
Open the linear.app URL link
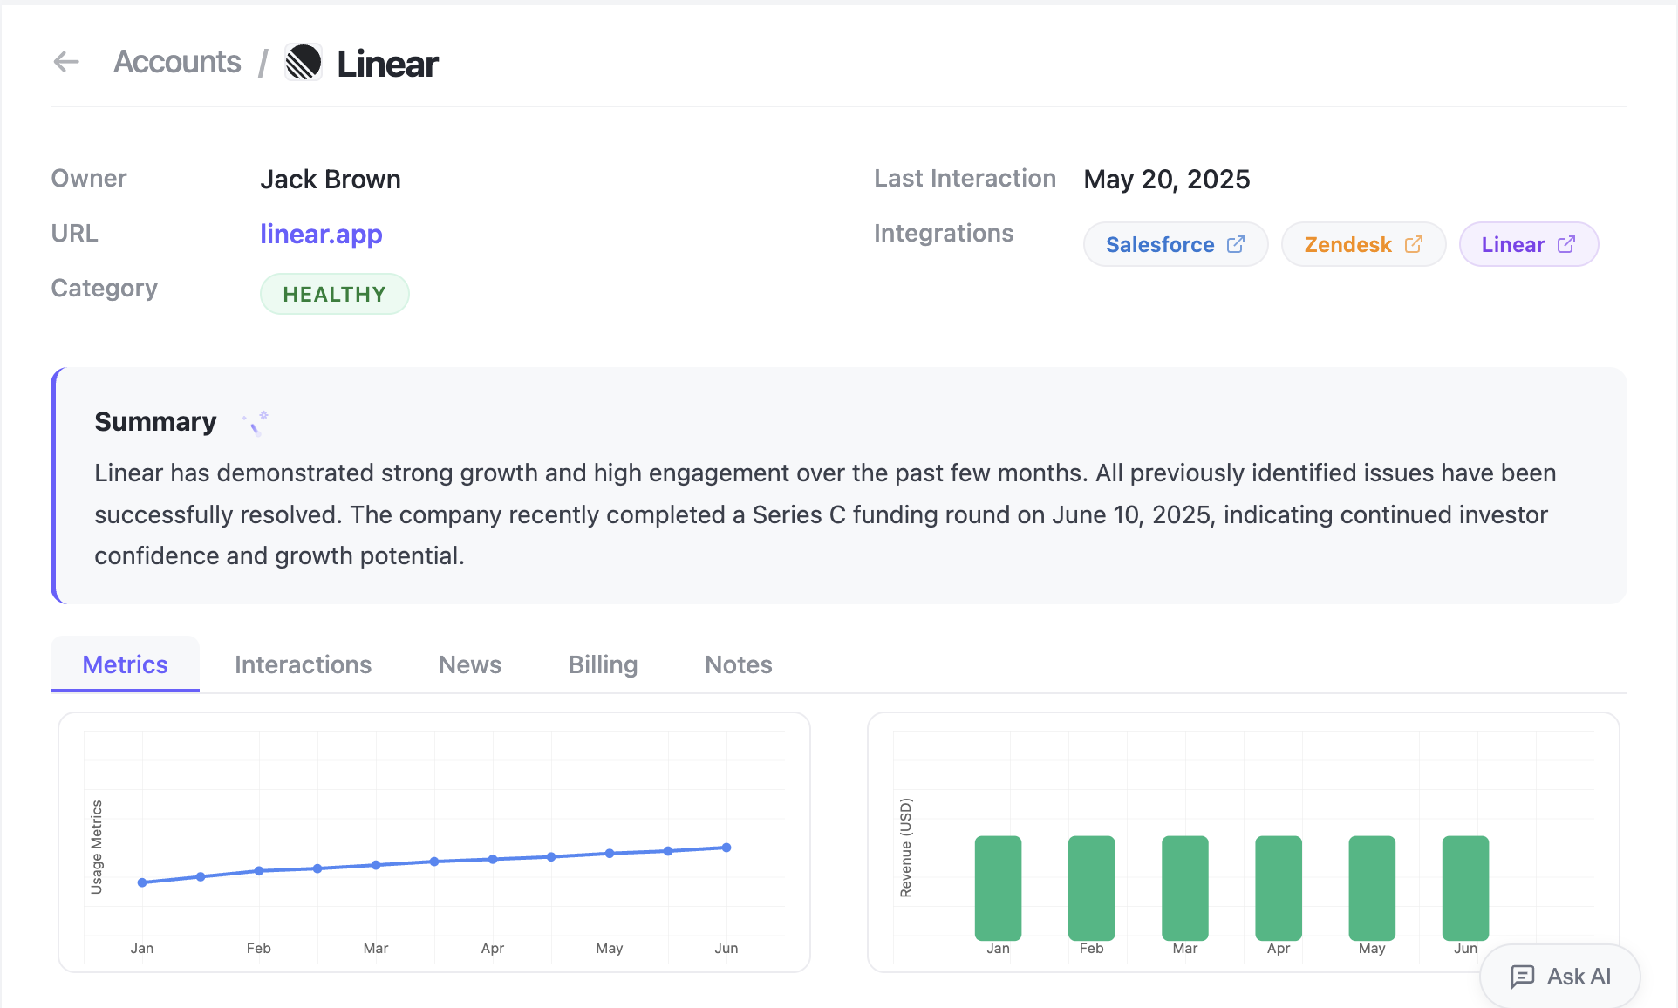[321, 234]
